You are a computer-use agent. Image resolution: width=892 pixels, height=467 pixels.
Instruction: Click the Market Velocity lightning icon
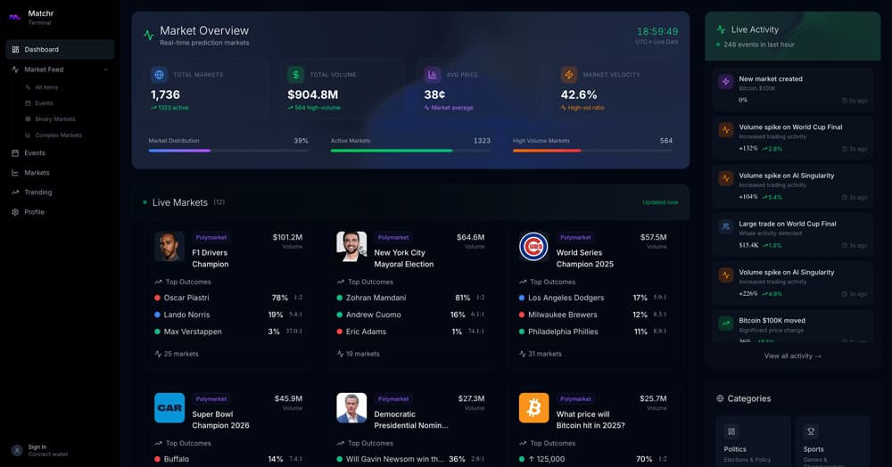[x=568, y=75]
